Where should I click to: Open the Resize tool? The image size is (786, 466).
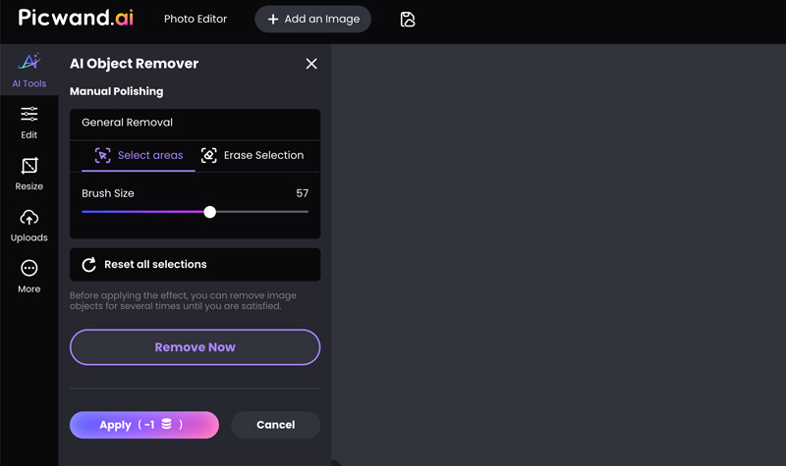[x=29, y=174]
